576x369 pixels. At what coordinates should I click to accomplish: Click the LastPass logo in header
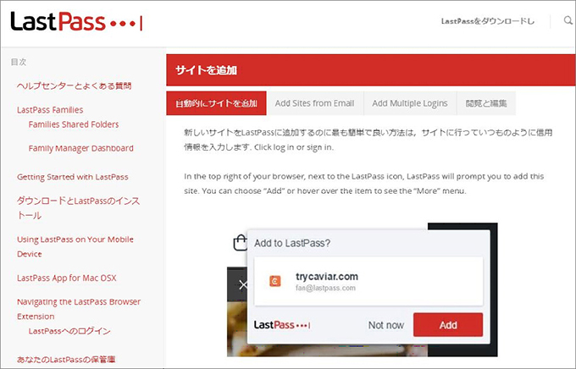pos(76,22)
